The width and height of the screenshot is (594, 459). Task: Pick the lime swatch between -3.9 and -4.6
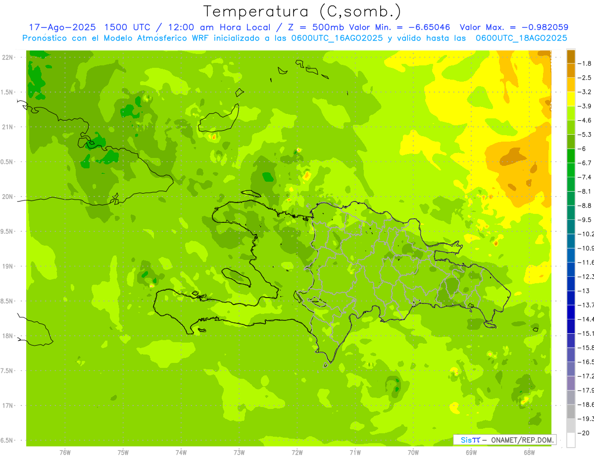[x=571, y=113]
